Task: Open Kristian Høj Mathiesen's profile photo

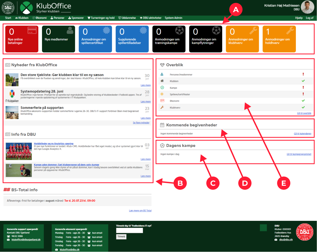Action: pos(308,7)
